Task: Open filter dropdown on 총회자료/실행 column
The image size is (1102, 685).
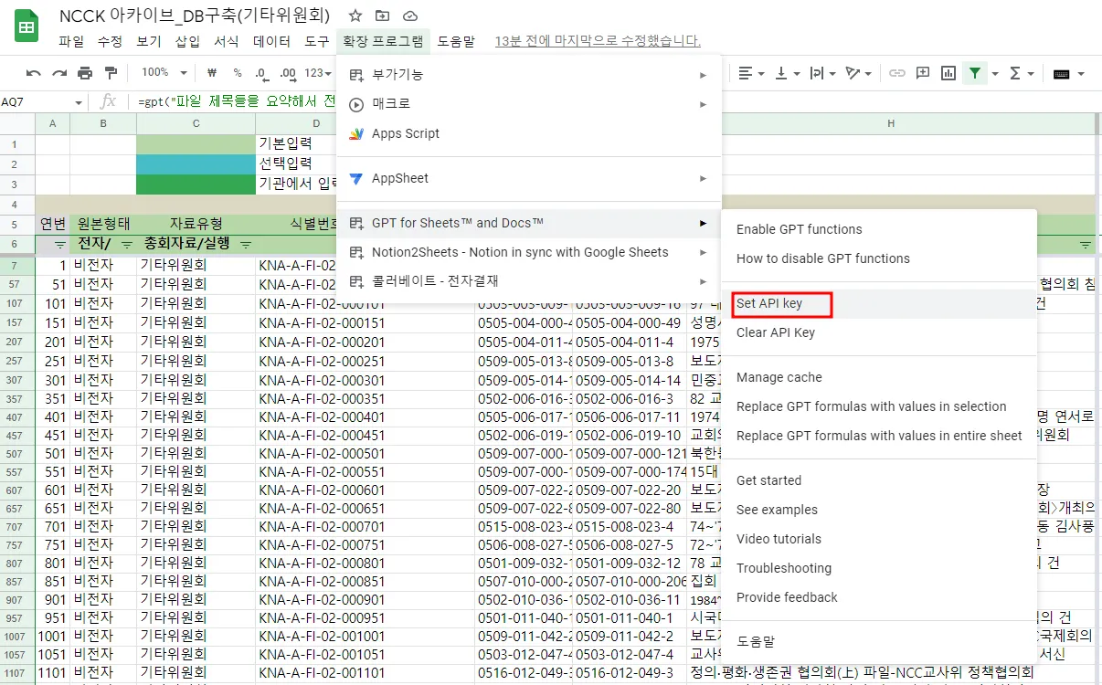Action: [x=246, y=245]
